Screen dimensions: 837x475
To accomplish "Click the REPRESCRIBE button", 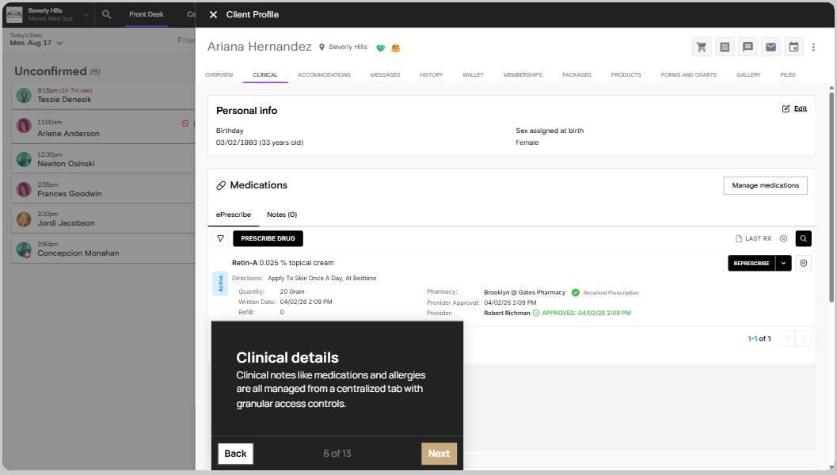I will pos(751,263).
